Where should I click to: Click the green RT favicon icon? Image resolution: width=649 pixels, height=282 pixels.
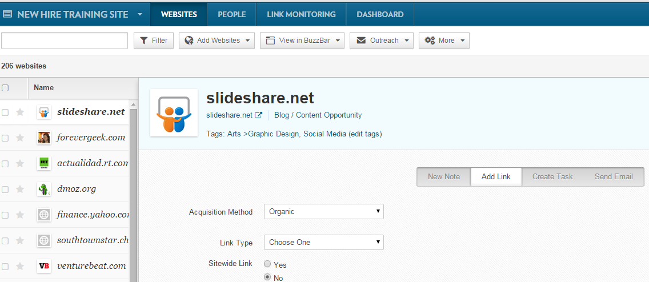click(x=44, y=163)
